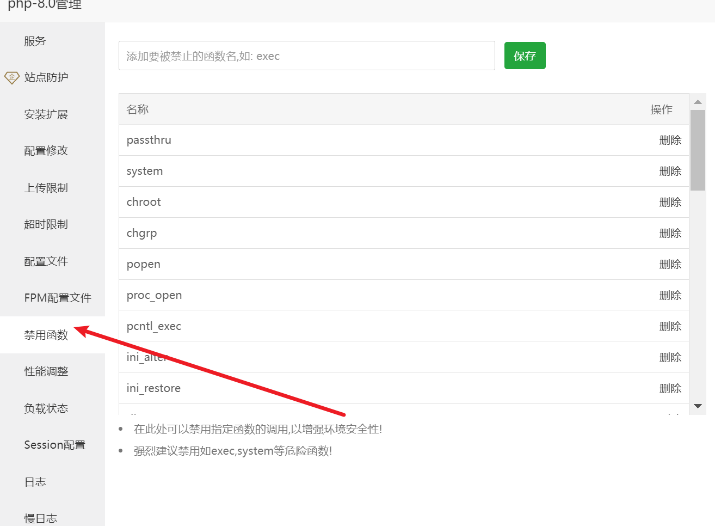View the 配置文件 page
Image resolution: width=715 pixels, height=526 pixels.
(x=46, y=261)
